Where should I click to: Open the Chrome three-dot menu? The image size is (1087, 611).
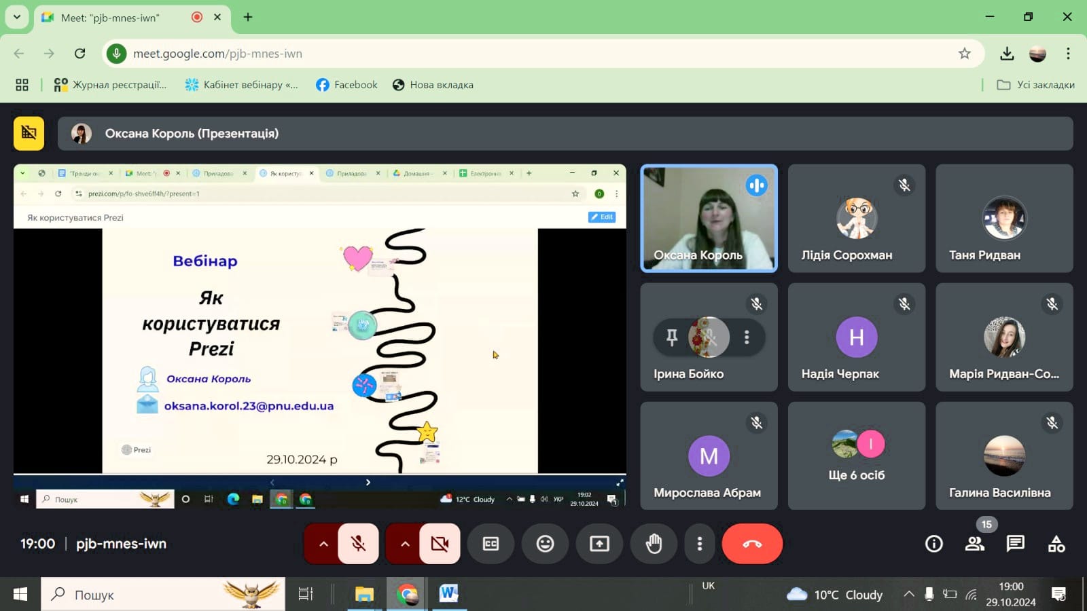pos(1068,54)
